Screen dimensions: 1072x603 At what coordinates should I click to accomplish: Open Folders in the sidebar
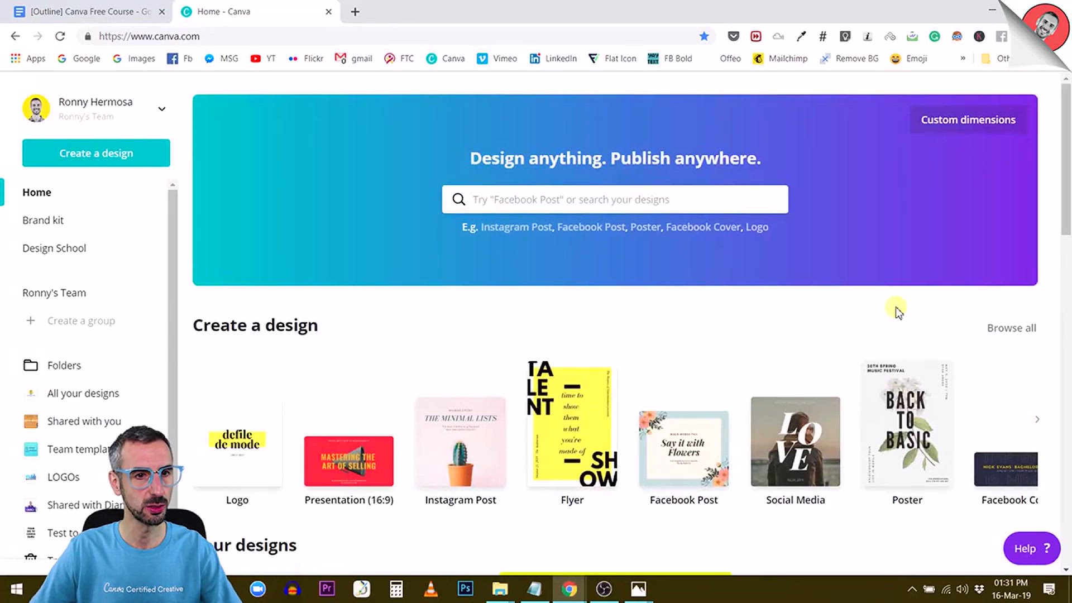(x=52, y=365)
